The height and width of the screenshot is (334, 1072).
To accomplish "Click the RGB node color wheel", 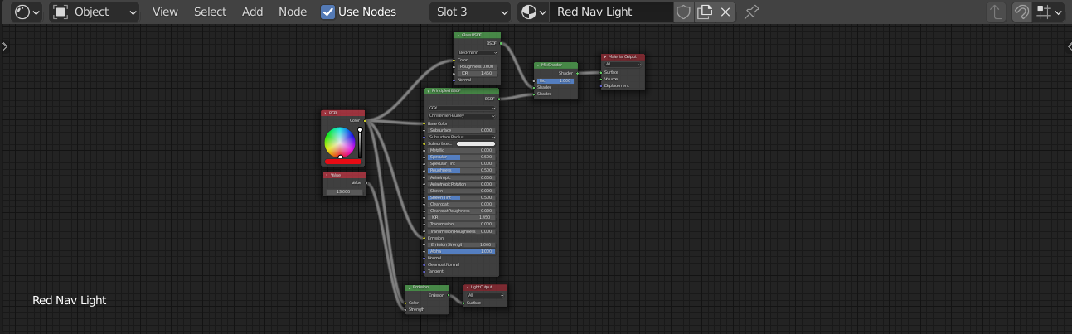I will point(339,143).
